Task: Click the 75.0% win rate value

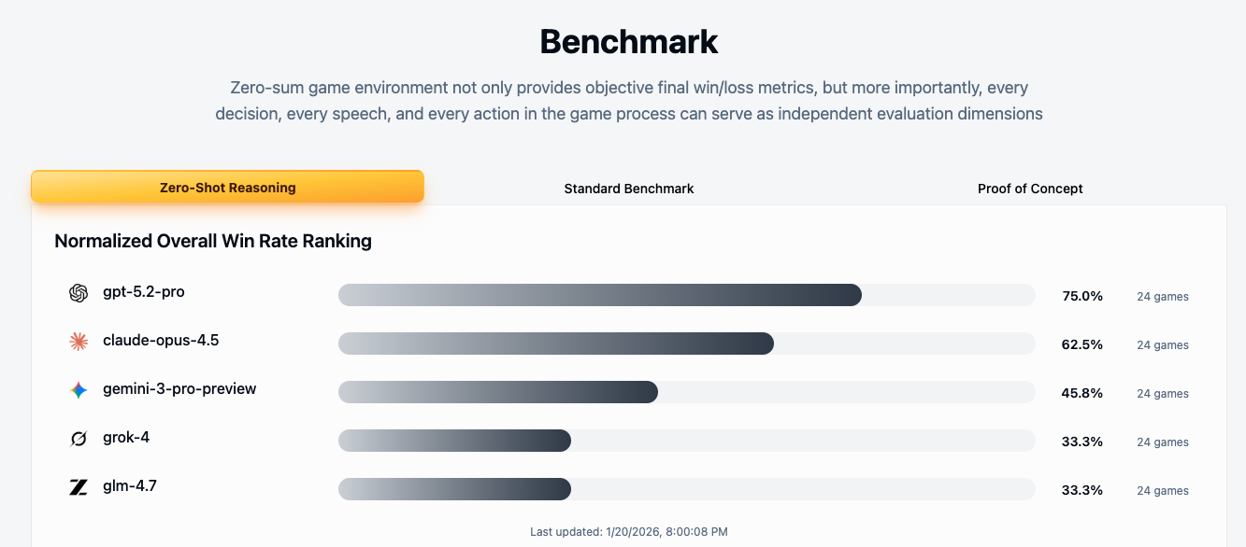Action: point(1082,296)
